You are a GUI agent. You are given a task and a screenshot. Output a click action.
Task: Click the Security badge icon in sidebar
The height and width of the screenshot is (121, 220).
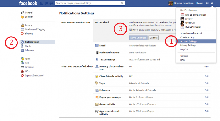[x=23, y=17]
